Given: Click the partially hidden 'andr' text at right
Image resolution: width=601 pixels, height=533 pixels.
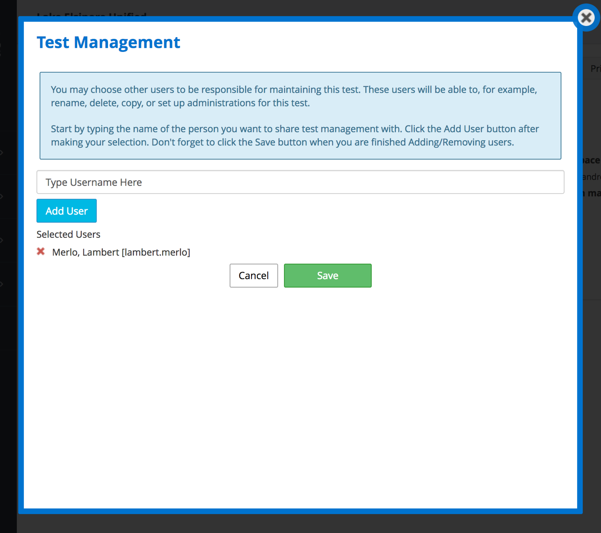Looking at the screenshot, I should pos(592,177).
